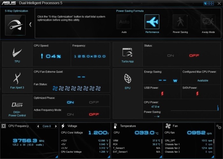Open DIGI+ Power Control module
This screenshot has height=159, width=223.
click(17, 107)
